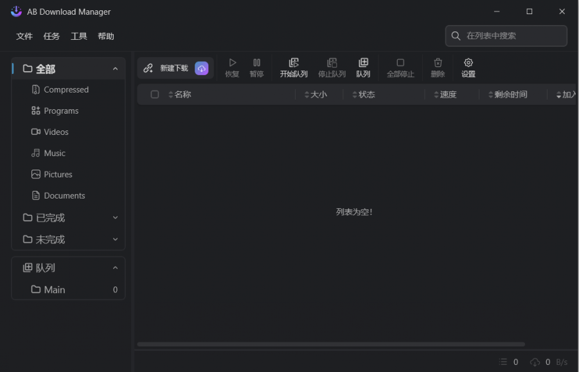Open 设置 settings gear icon
The image size is (579, 372).
(x=468, y=63)
